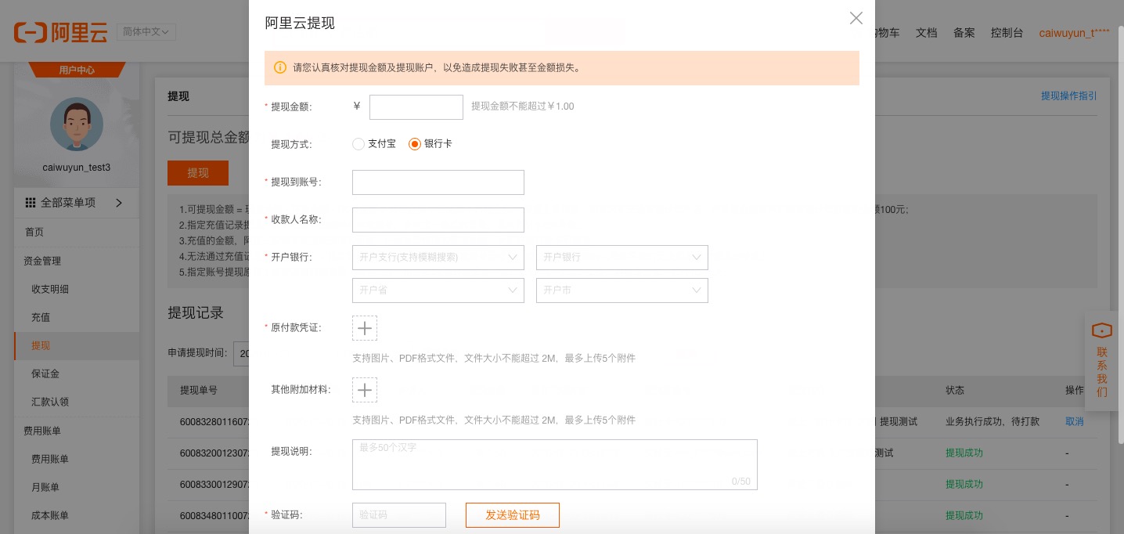The width and height of the screenshot is (1124, 534).
Task: Click the plus icon for 原付款凭证 upload
Action: pos(365,328)
